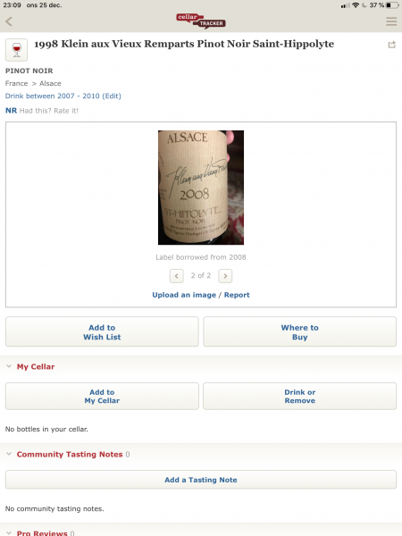The height and width of the screenshot is (536, 402).
Task: Tap the back arrow icon
Action: click(9, 21)
